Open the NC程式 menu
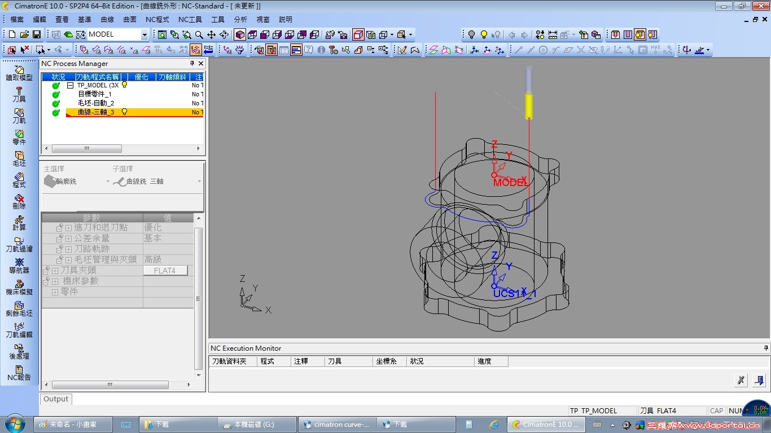 (x=157, y=19)
